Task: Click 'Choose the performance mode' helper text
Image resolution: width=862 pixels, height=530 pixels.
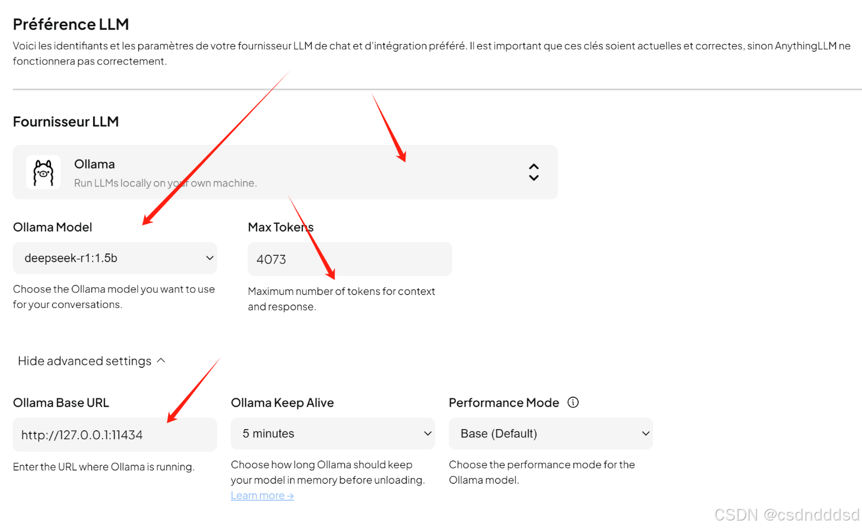Action: (x=542, y=472)
